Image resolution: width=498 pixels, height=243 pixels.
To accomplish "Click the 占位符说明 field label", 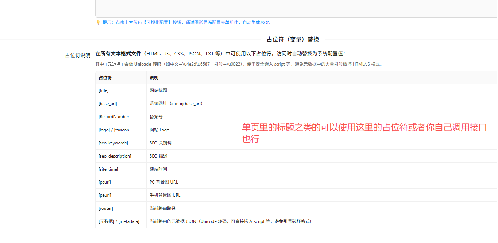I will [x=78, y=55].
